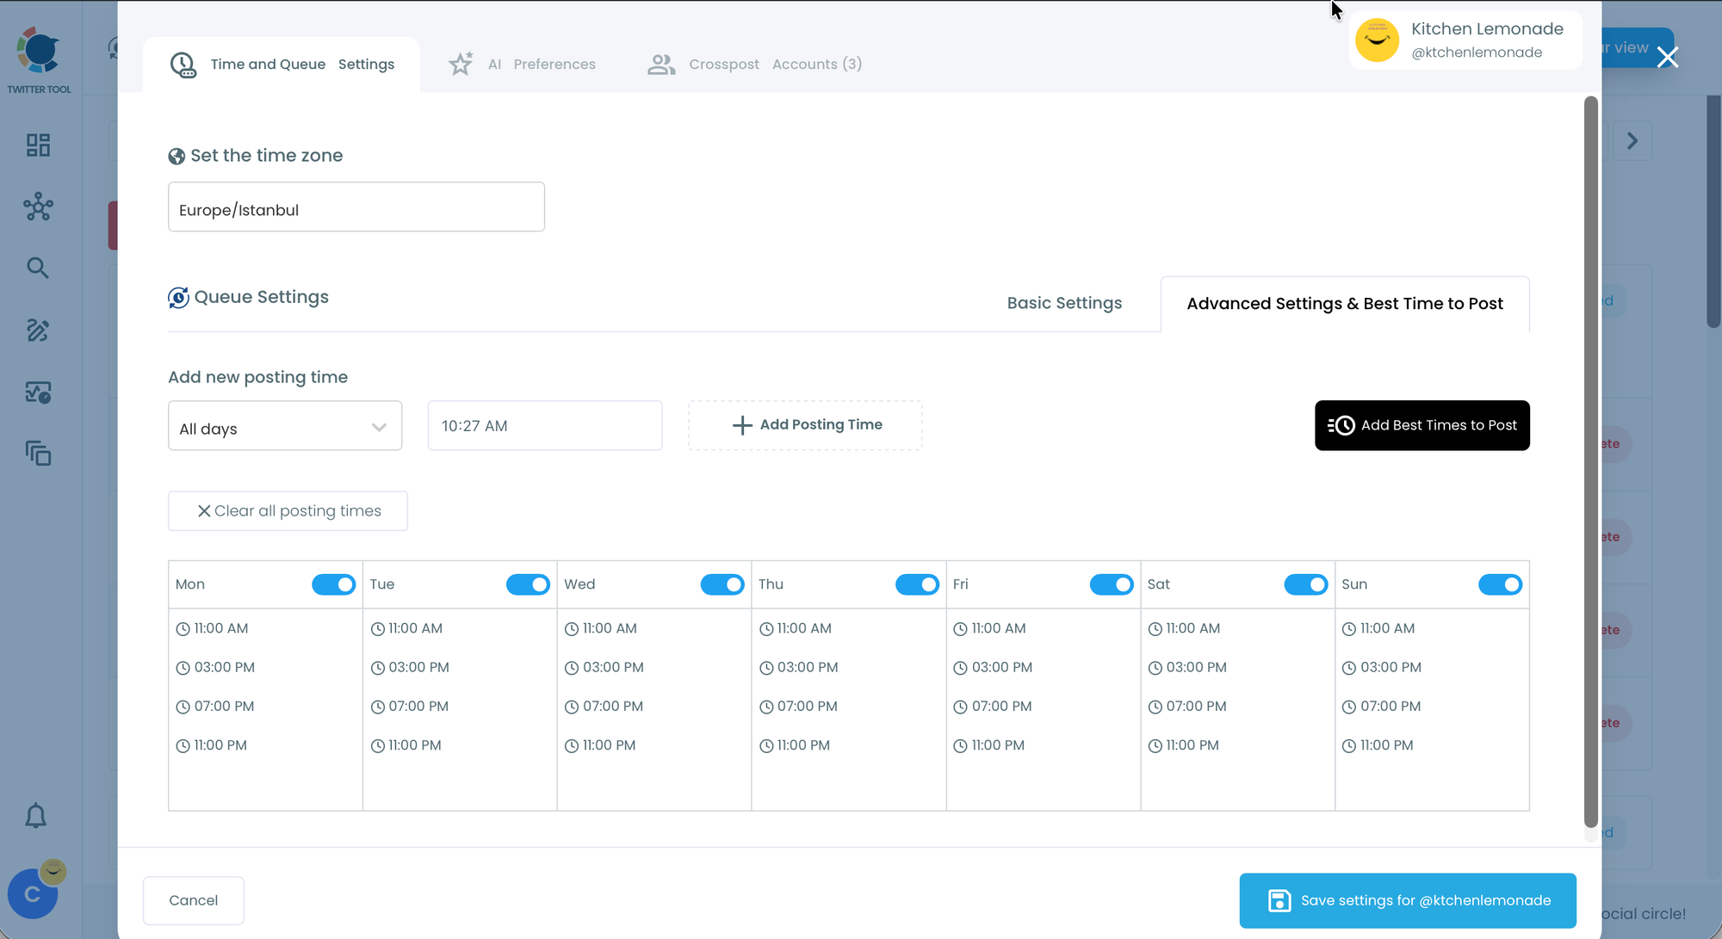The width and height of the screenshot is (1722, 939).
Task: Click the dashboard grid icon in sidebar
Action: 38,145
